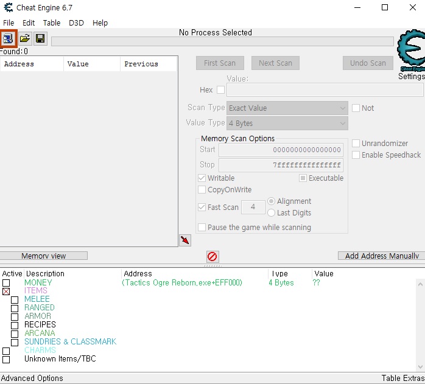Click the Fast Scan alignment value field

pos(253,207)
